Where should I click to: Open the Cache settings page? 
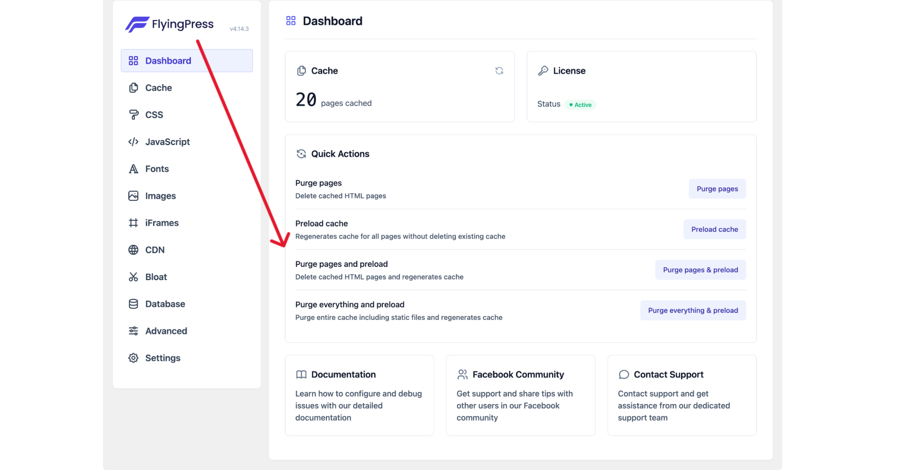point(187,88)
